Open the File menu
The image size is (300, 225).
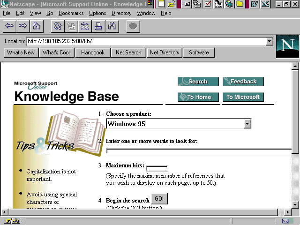pos(7,13)
